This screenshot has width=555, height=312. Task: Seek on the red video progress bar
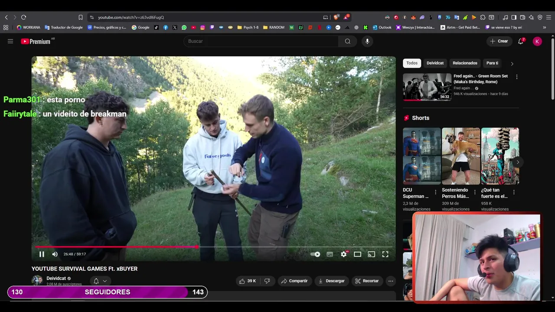(213, 247)
